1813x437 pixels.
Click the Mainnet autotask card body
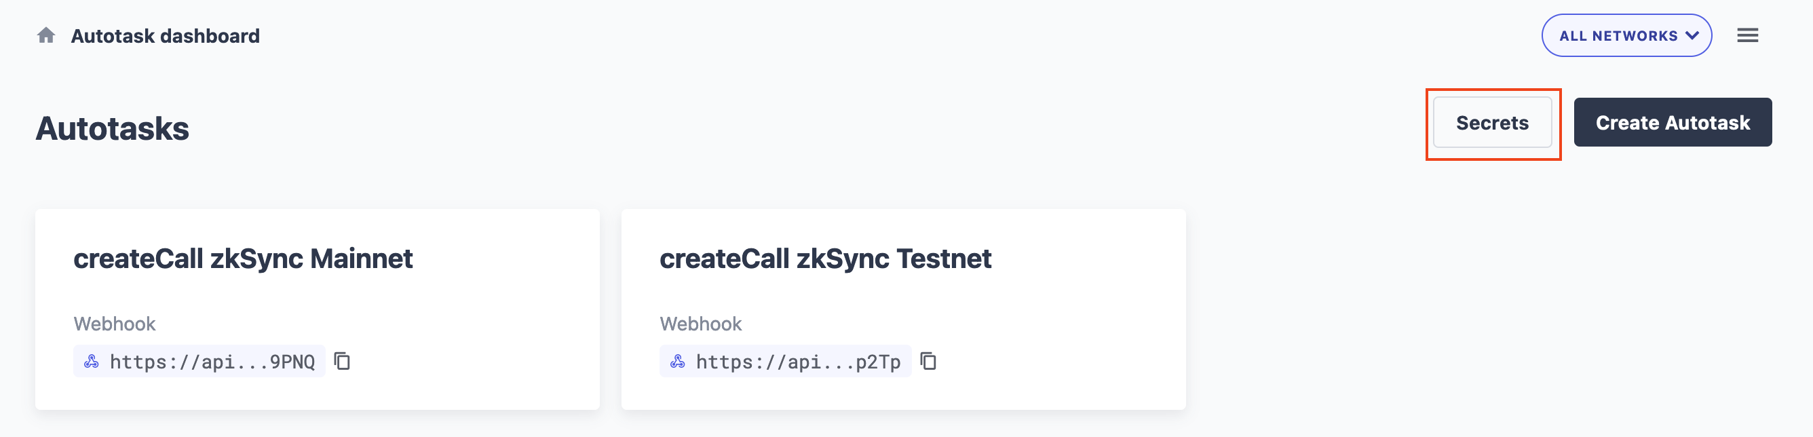[x=318, y=309]
